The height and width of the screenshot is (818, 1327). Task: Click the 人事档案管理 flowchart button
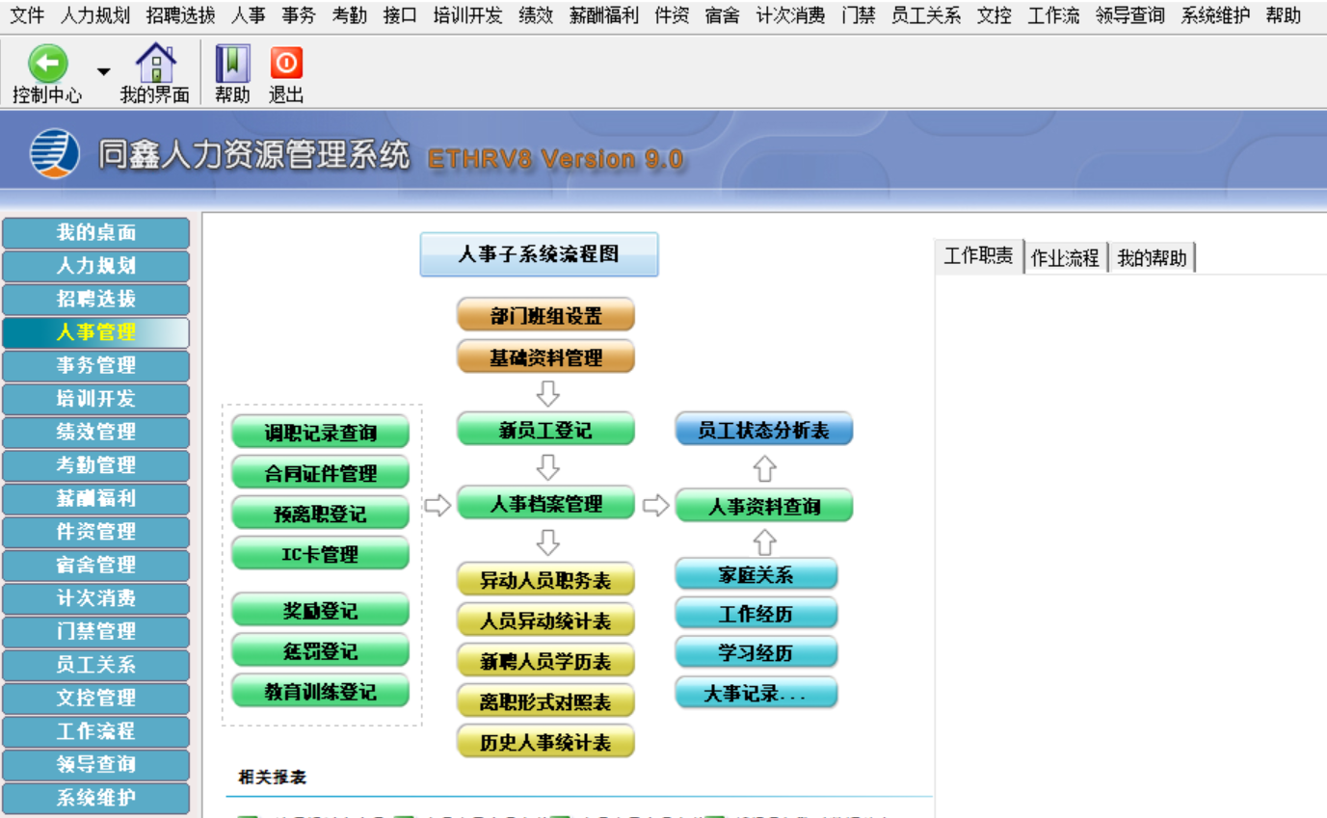click(x=545, y=503)
